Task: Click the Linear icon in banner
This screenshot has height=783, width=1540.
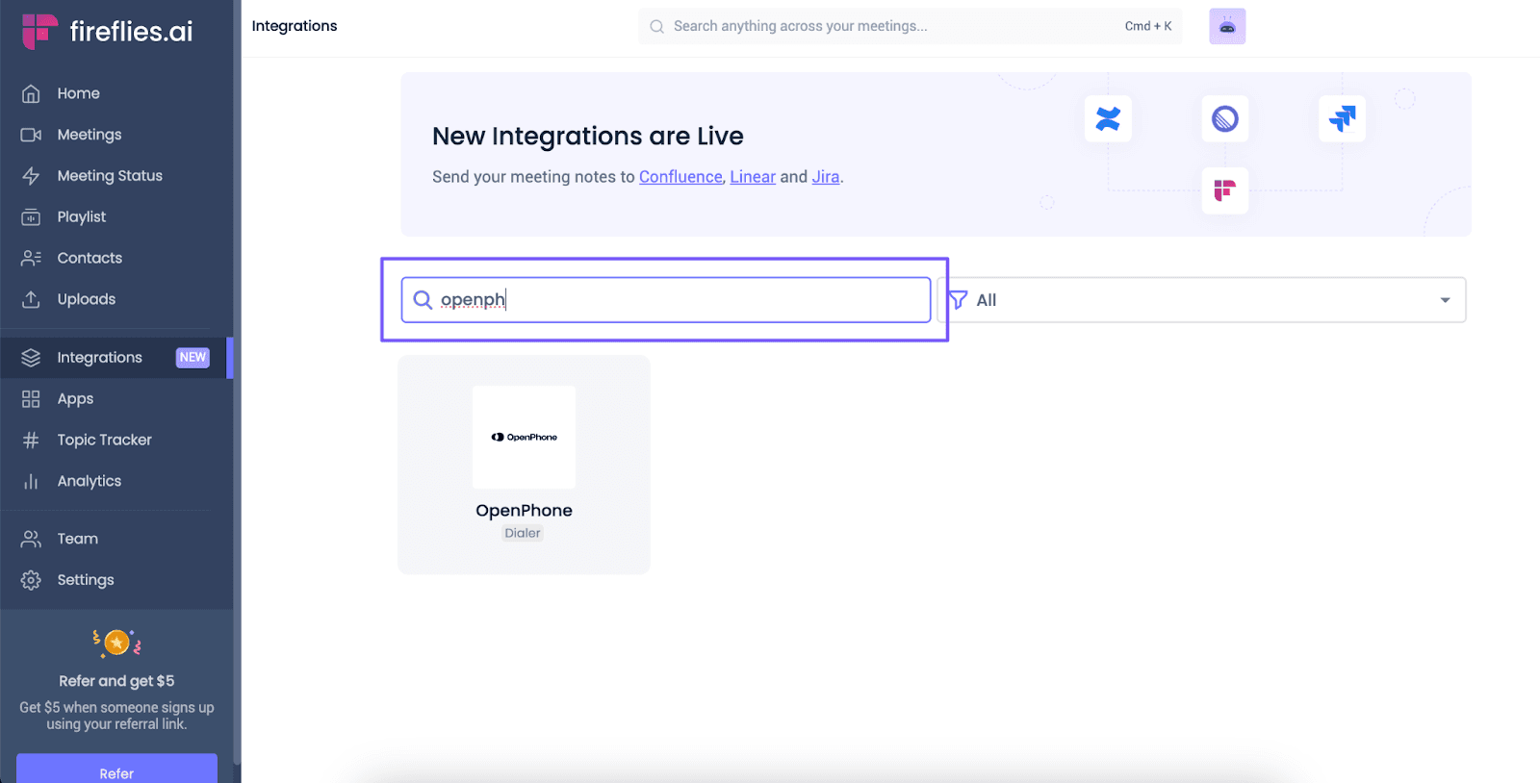Action: 1225,118
